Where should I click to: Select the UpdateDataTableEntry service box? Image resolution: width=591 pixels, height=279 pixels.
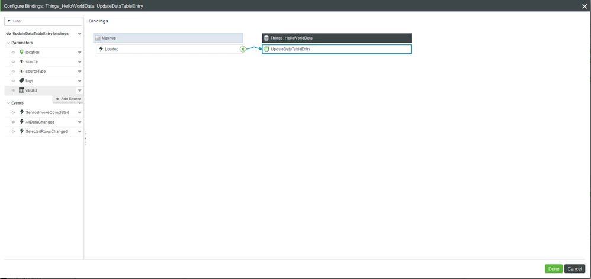(x=336, y=49)
